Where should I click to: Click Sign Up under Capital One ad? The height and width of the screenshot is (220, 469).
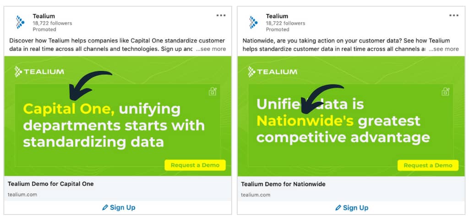pos(119,208)
